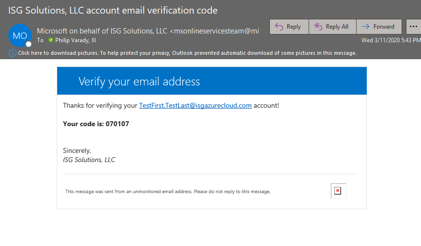The width and height of the screenshot is (421, 246).
Task: Click here to download pictures banner
Action: click(187, 53)
